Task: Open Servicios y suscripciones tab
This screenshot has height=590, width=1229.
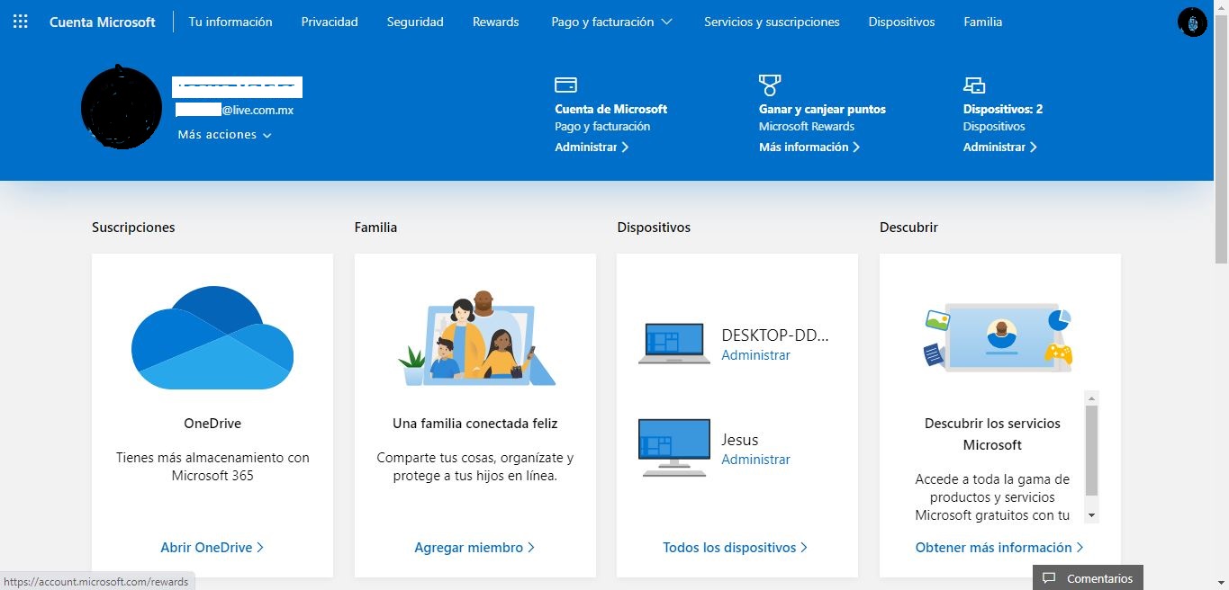Action: point(772,22)
